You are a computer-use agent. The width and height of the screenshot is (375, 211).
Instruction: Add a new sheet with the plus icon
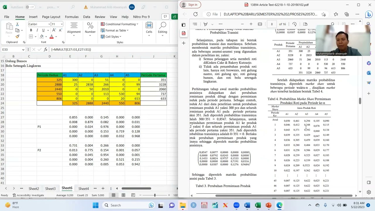click(x=103, y=188)
